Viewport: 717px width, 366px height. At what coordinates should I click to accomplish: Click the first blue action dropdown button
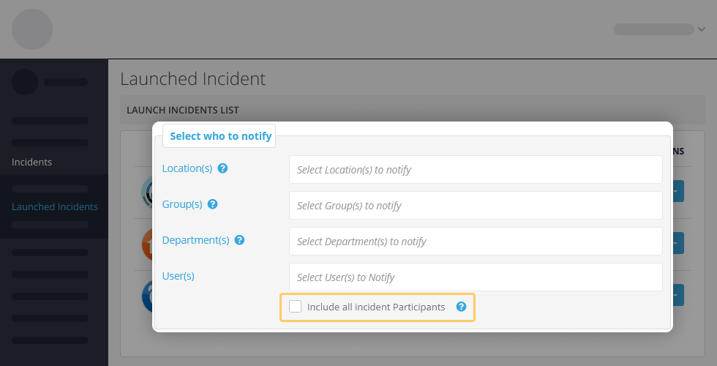coord(679,191)
